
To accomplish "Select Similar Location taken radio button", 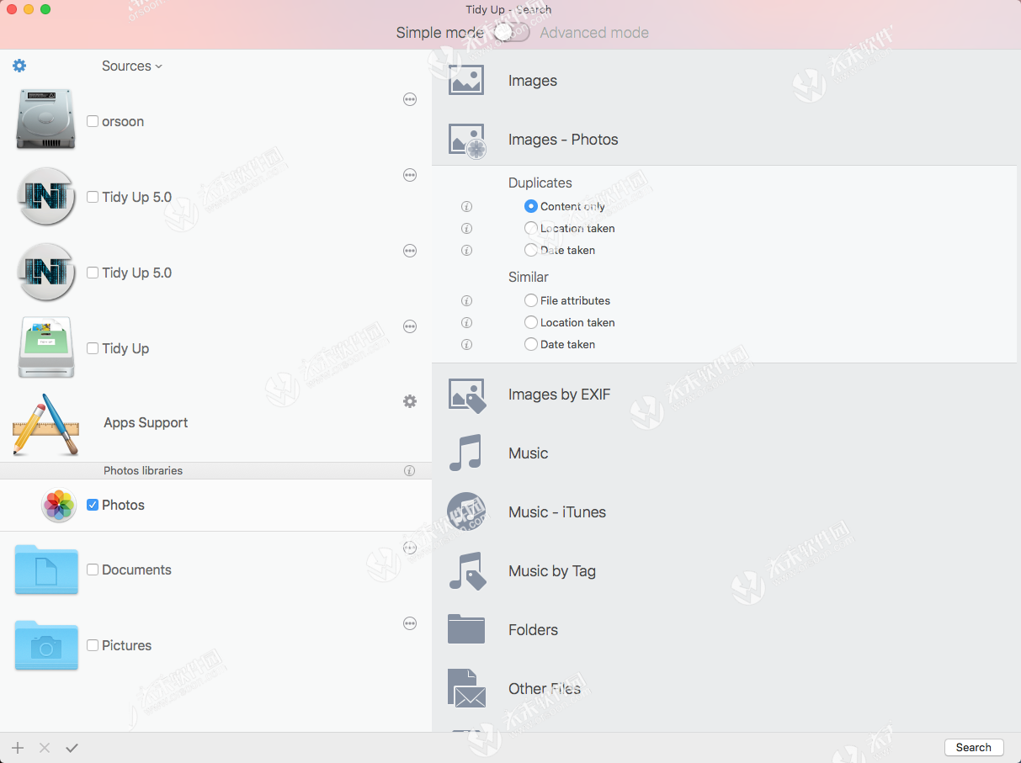I will point(530,322).
